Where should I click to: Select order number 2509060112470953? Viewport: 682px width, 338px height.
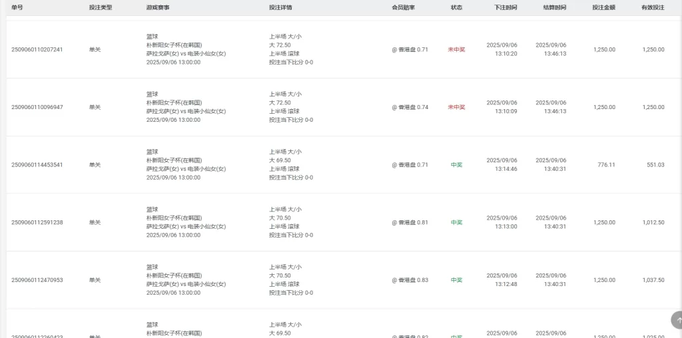click(37, 280)
